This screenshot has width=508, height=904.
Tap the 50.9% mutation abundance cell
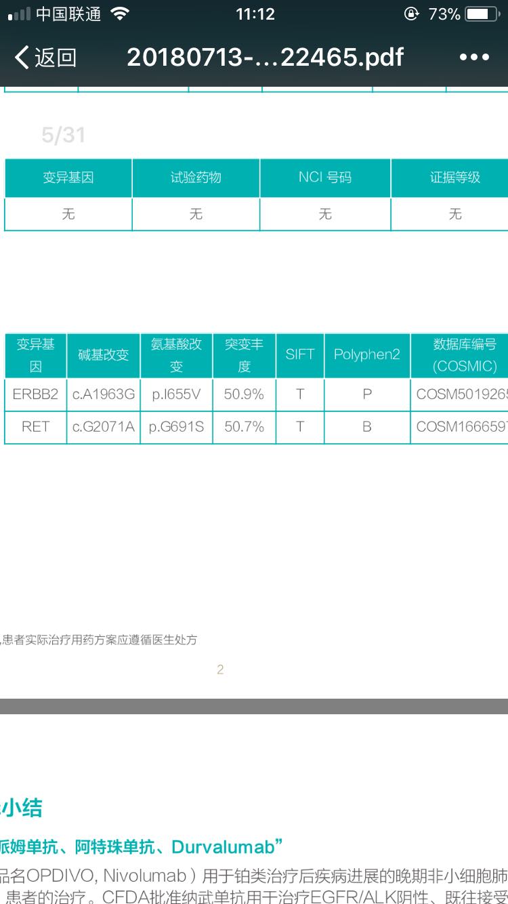point(244,394)
